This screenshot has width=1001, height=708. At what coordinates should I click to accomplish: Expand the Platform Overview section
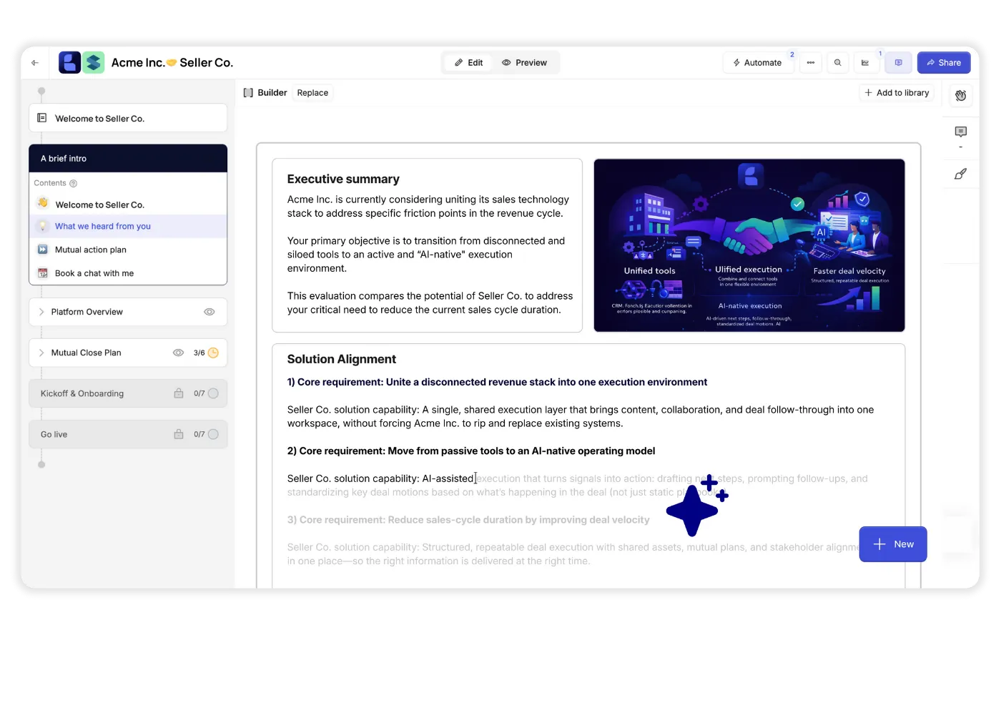tap(41, 312)
